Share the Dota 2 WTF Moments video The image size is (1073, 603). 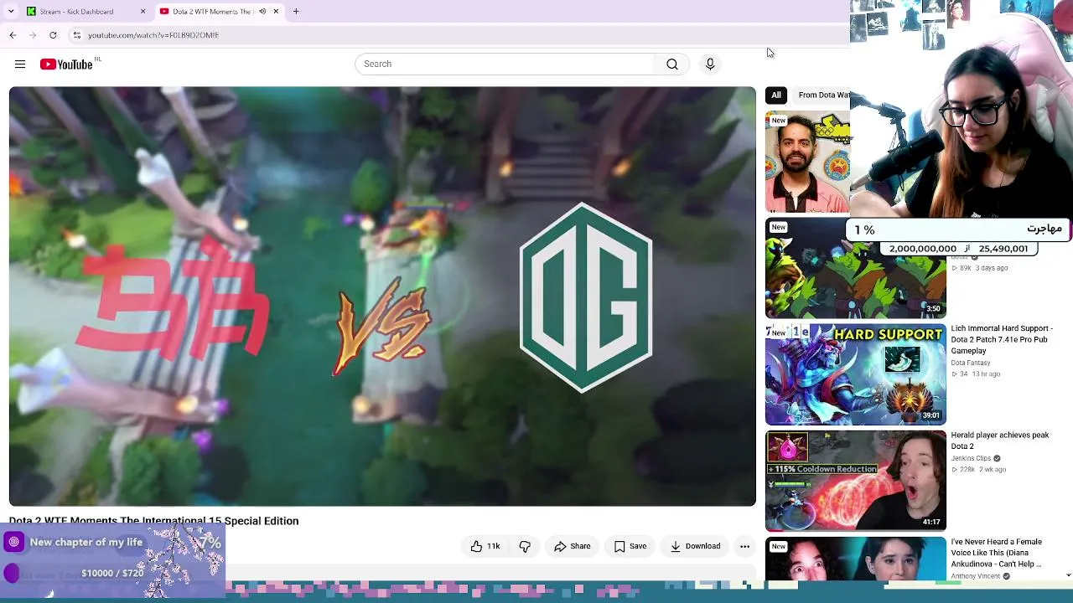click(573, 546)
